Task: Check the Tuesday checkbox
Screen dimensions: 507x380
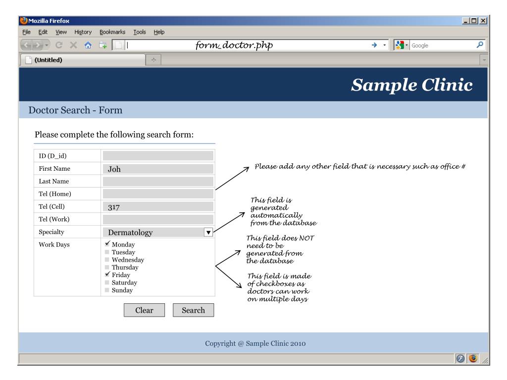Action: tap(107, 252)
